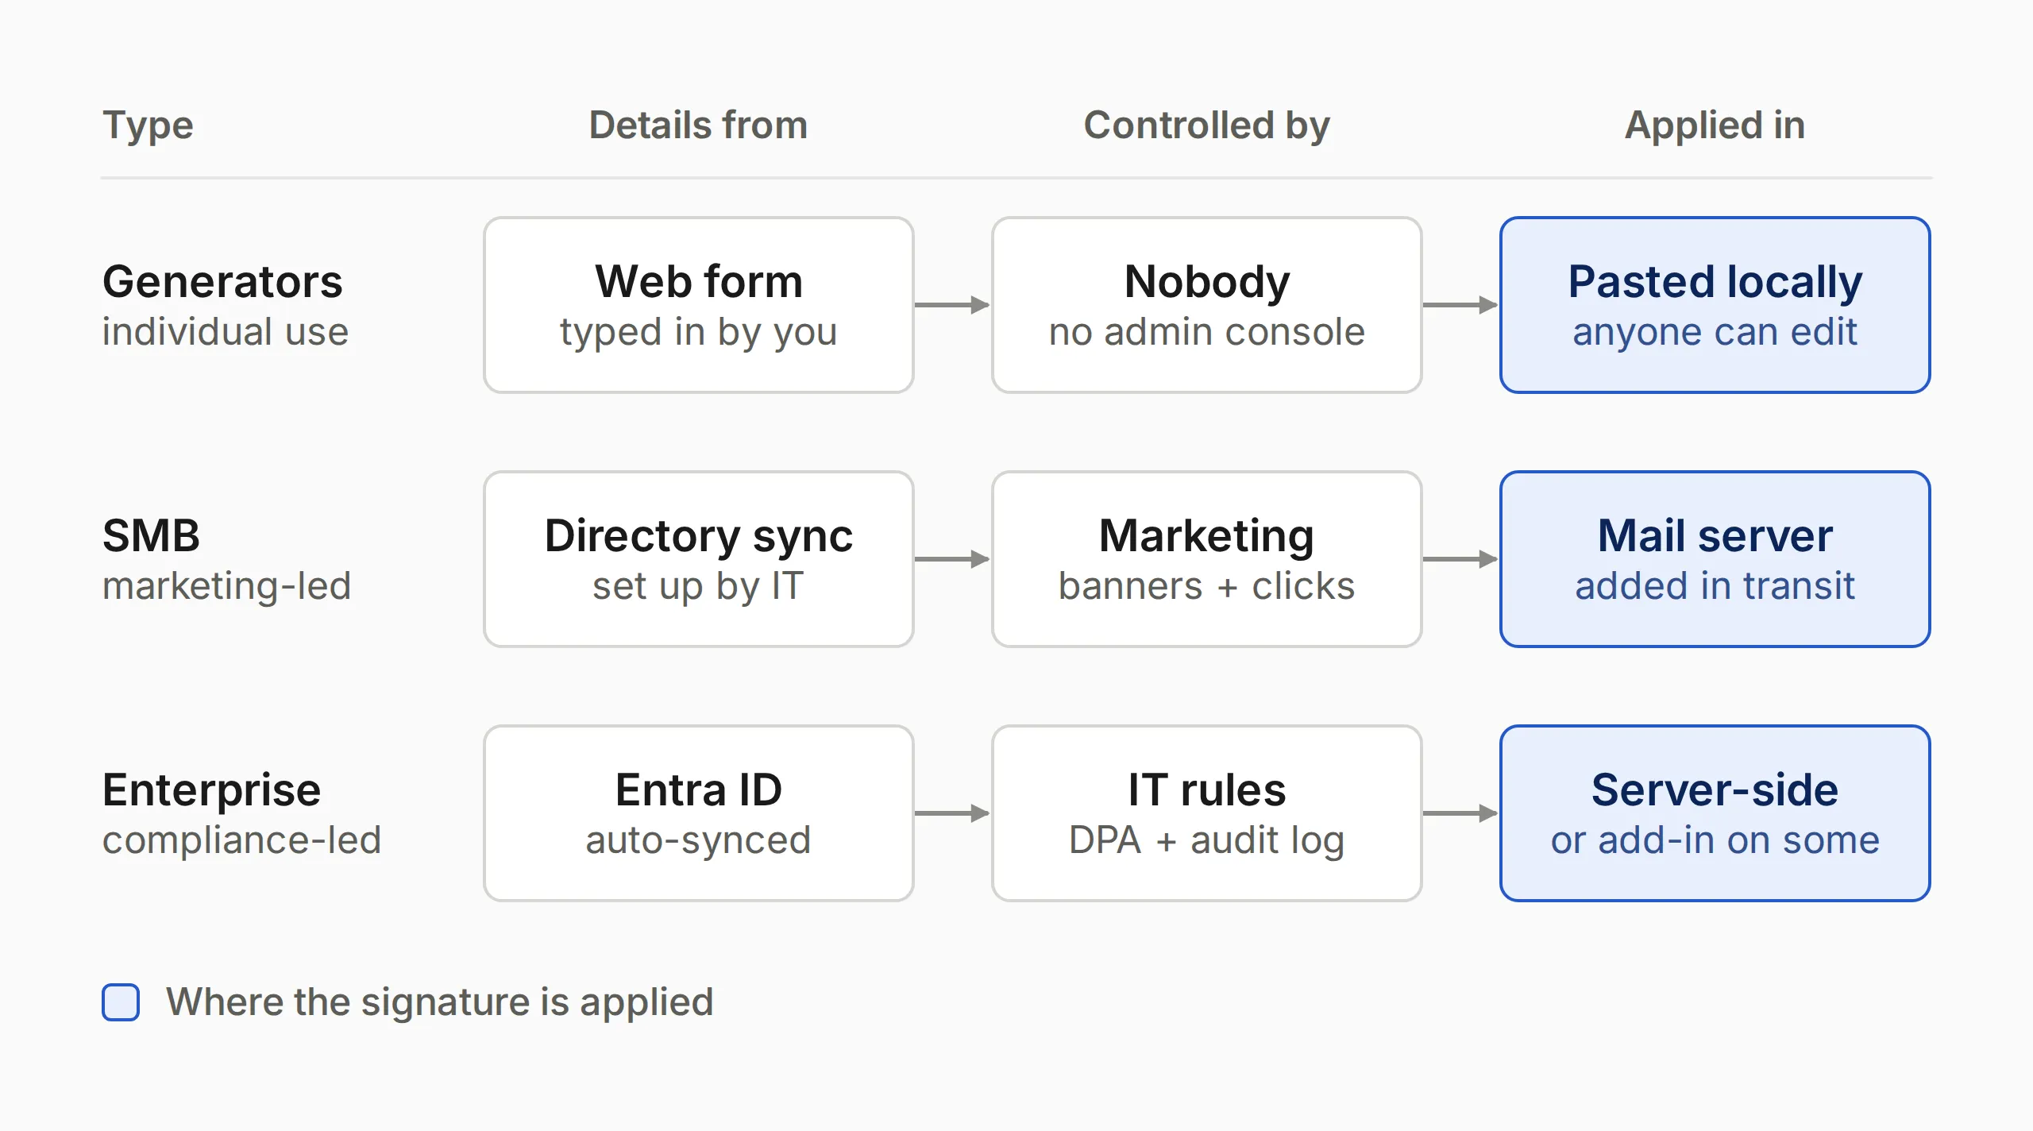The height and width of the screenshot is (1131, 2033).
Task: Select the 'Generators individual use' row label
Action: click(226, 305)
